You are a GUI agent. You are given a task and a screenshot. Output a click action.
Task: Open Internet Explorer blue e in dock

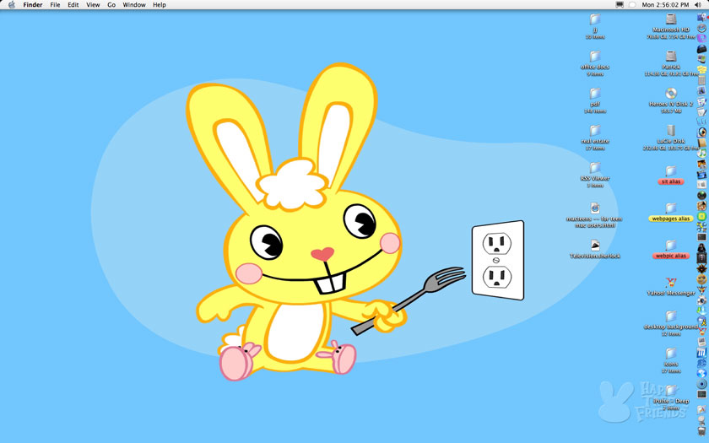tap(701, 364)
